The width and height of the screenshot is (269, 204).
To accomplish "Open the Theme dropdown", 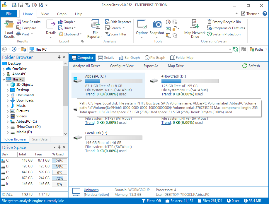I will (x=251, y=13).
